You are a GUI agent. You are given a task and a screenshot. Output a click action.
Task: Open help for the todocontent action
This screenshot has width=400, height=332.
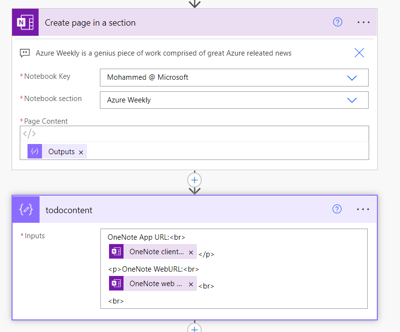click(x=337, y=209)
